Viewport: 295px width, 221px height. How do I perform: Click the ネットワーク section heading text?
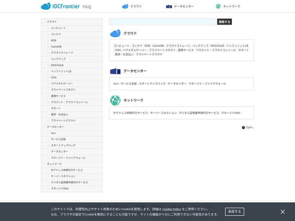pos(134,100)
